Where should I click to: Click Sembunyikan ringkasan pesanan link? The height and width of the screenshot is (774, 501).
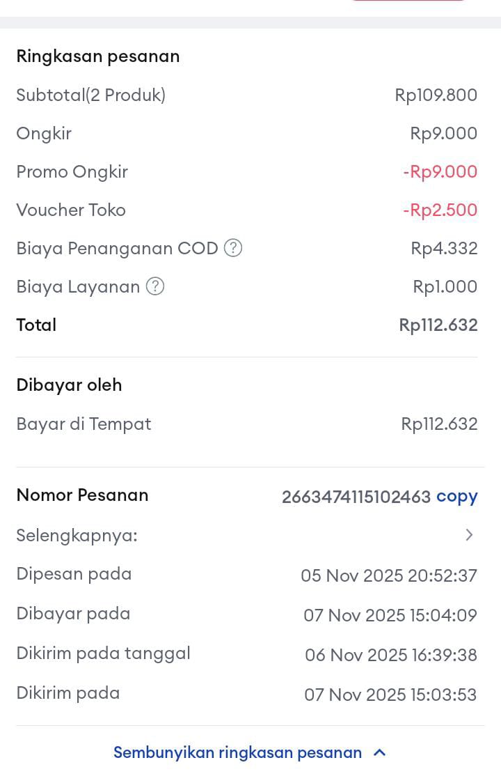tap(237, 752)
